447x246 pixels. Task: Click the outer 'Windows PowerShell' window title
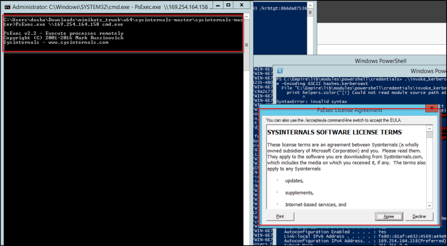[381, 61]
